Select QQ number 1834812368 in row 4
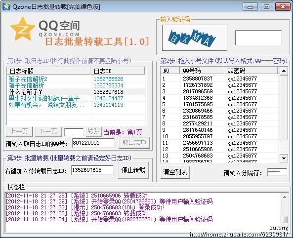This screenshot has width=293, height=238. coord(198,98)
